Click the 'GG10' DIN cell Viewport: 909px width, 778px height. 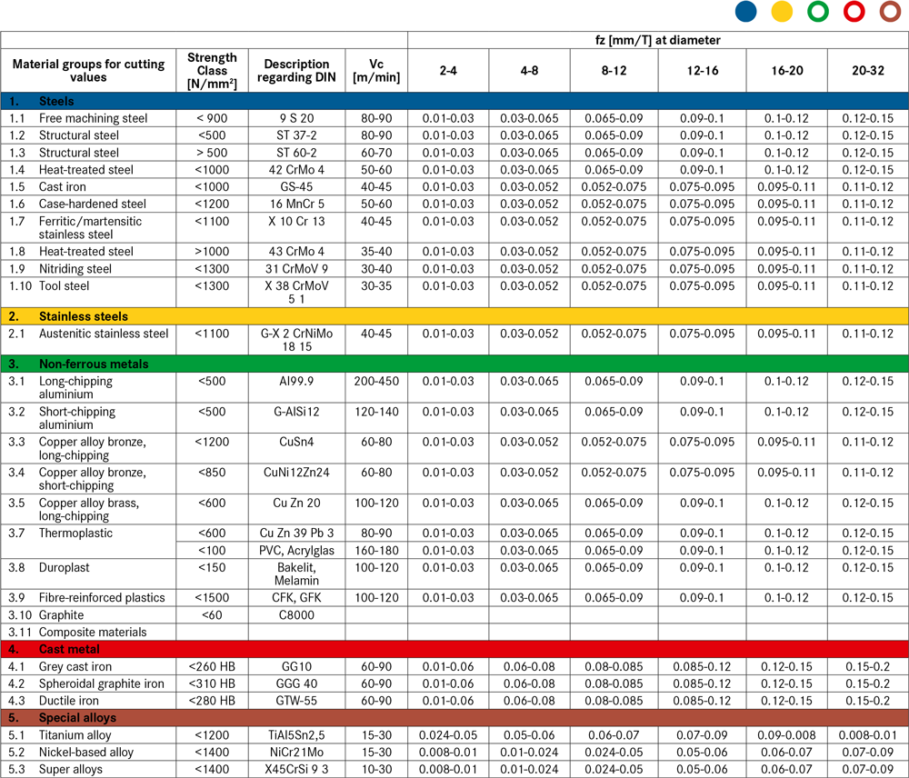coord(297,667)
